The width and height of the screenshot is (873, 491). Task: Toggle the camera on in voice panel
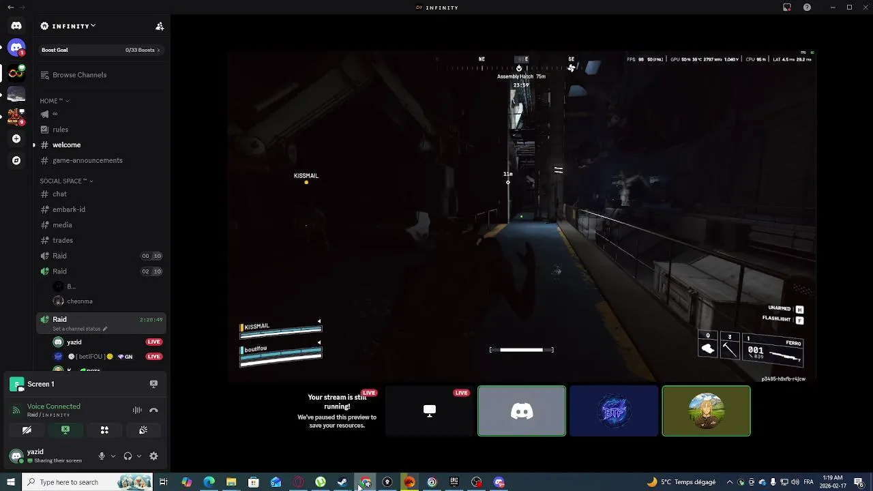[x=27, y=430]
